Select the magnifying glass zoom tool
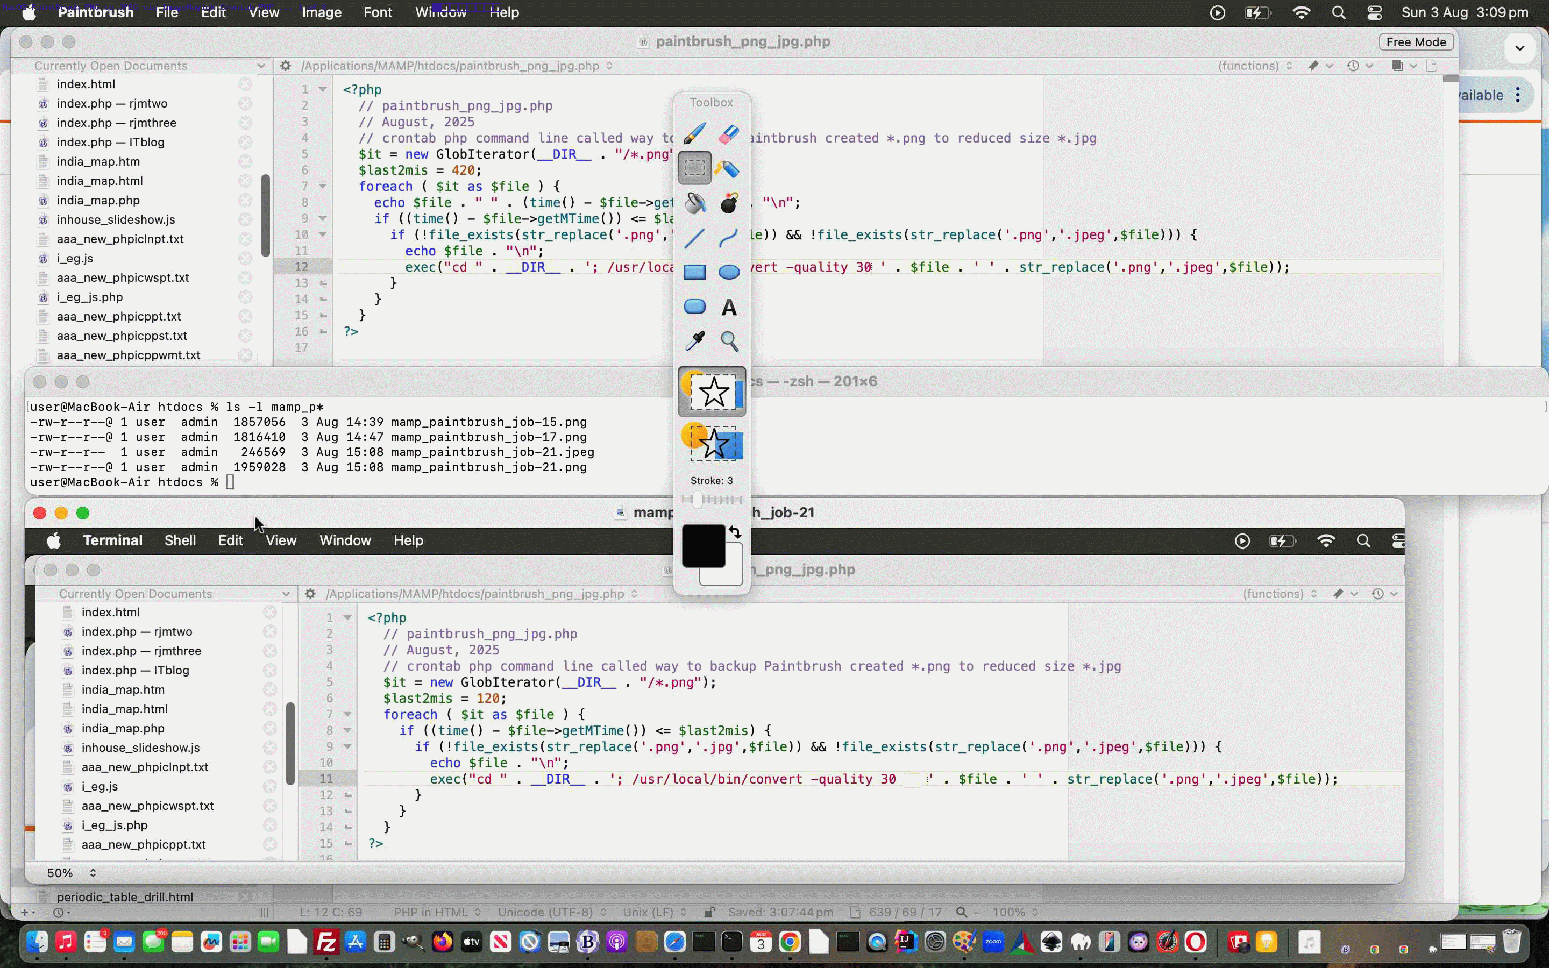 click(x=729, y=341)
